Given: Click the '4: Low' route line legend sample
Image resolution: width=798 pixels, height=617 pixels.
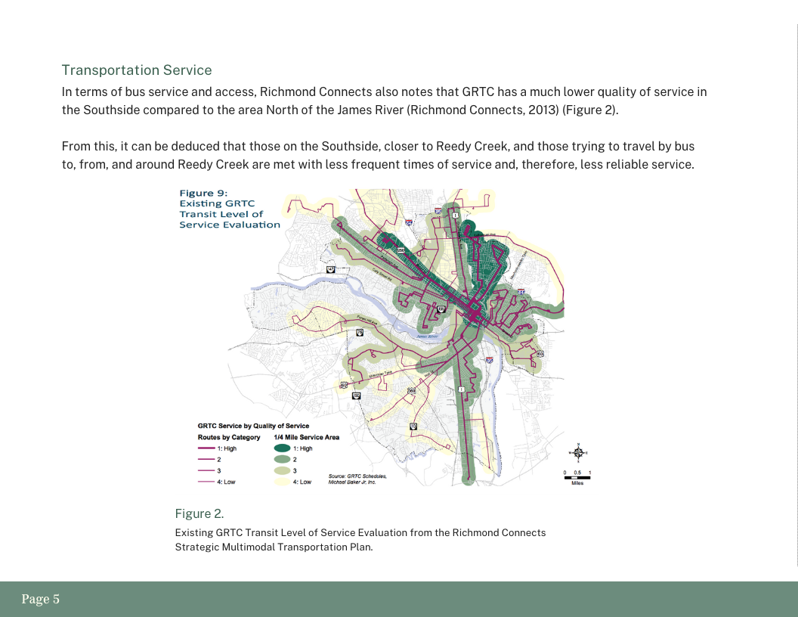Looking at the screenshot, I should point(206,482).
